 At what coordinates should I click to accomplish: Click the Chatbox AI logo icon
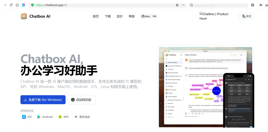24,16
